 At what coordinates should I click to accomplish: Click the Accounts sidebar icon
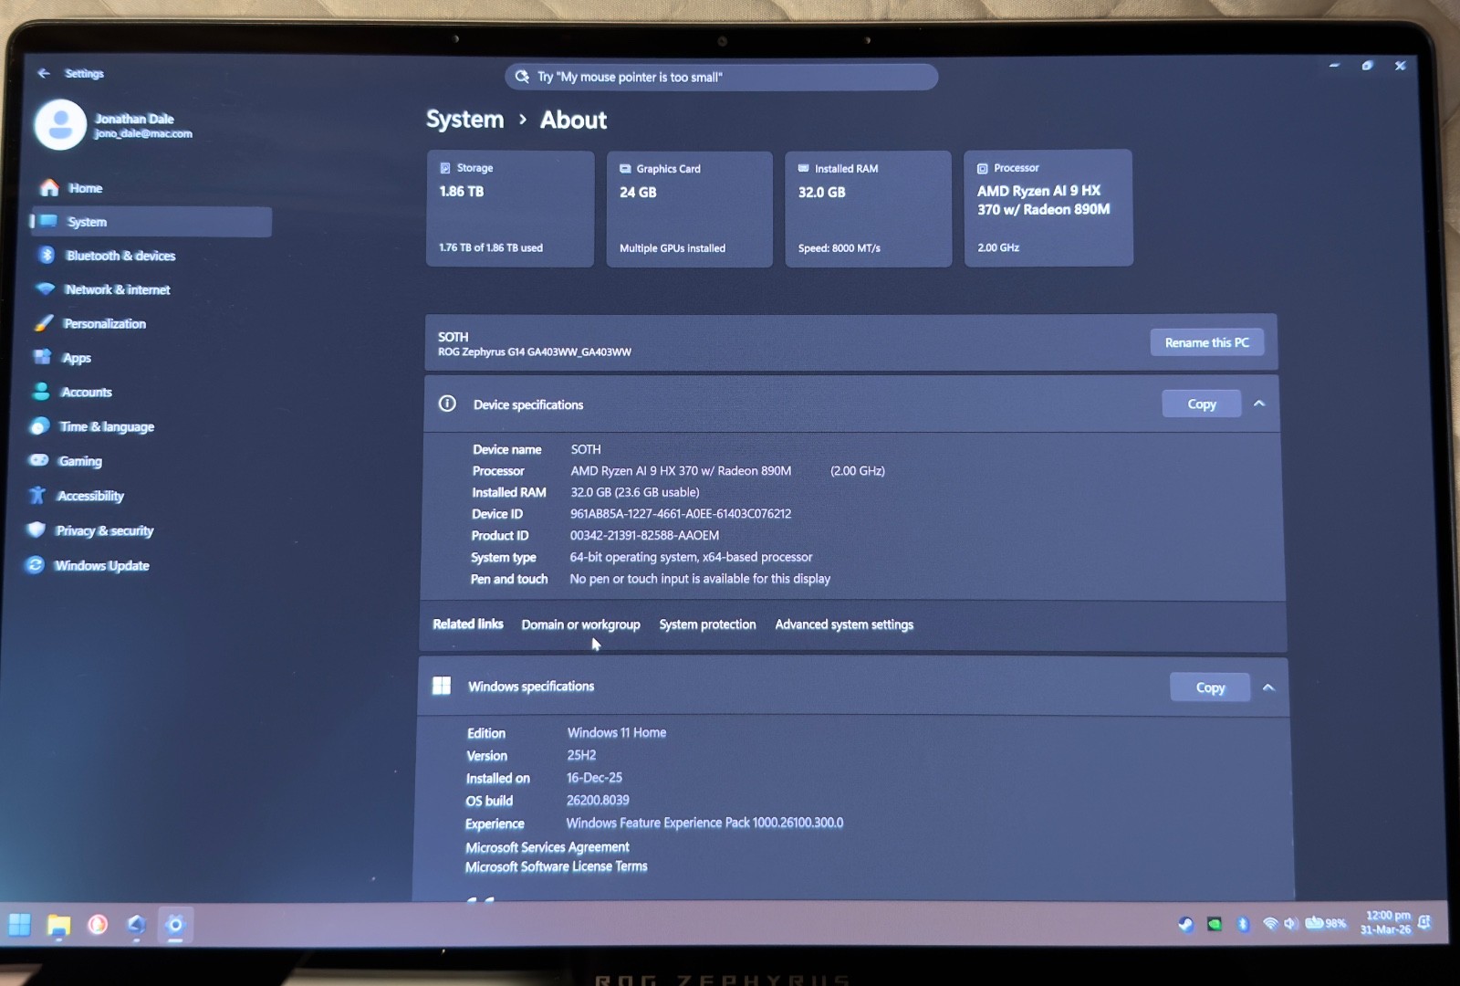pos(41,392)
